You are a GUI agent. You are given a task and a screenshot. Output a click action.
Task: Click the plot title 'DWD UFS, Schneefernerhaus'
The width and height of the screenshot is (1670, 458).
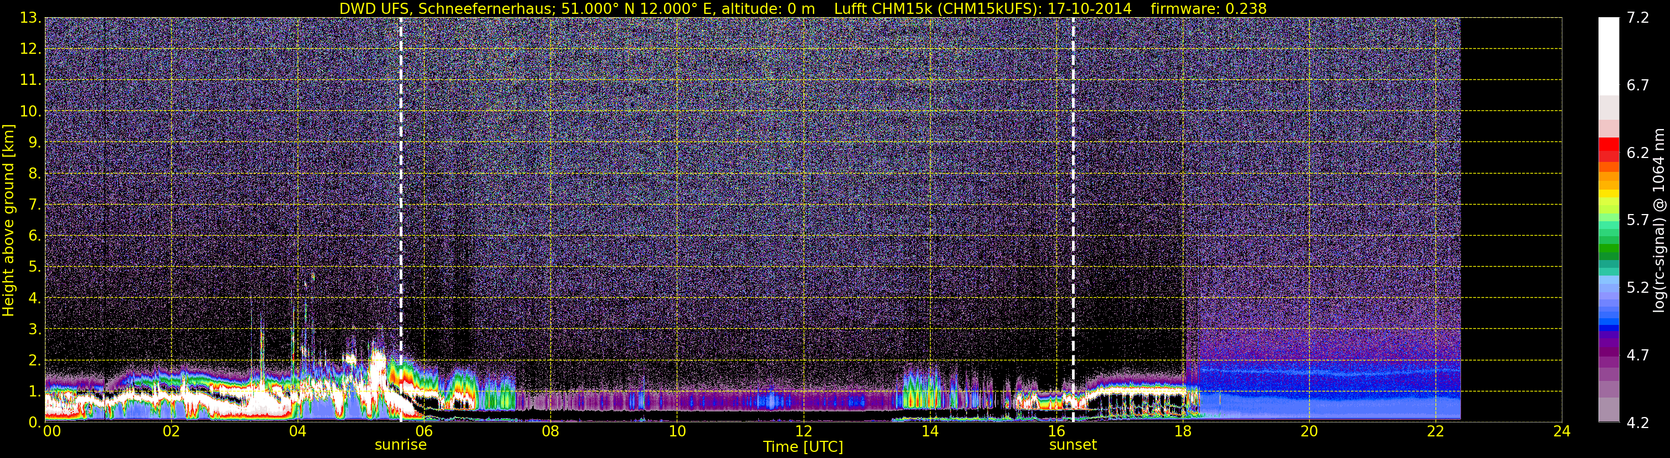pyautogui.click(x=446, y=8)
